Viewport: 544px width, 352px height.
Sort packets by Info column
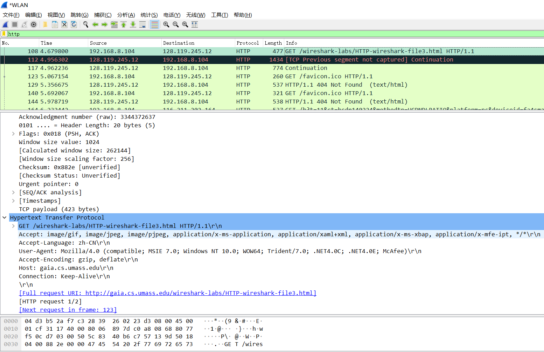pyautogui.click(x=414, y=43)
